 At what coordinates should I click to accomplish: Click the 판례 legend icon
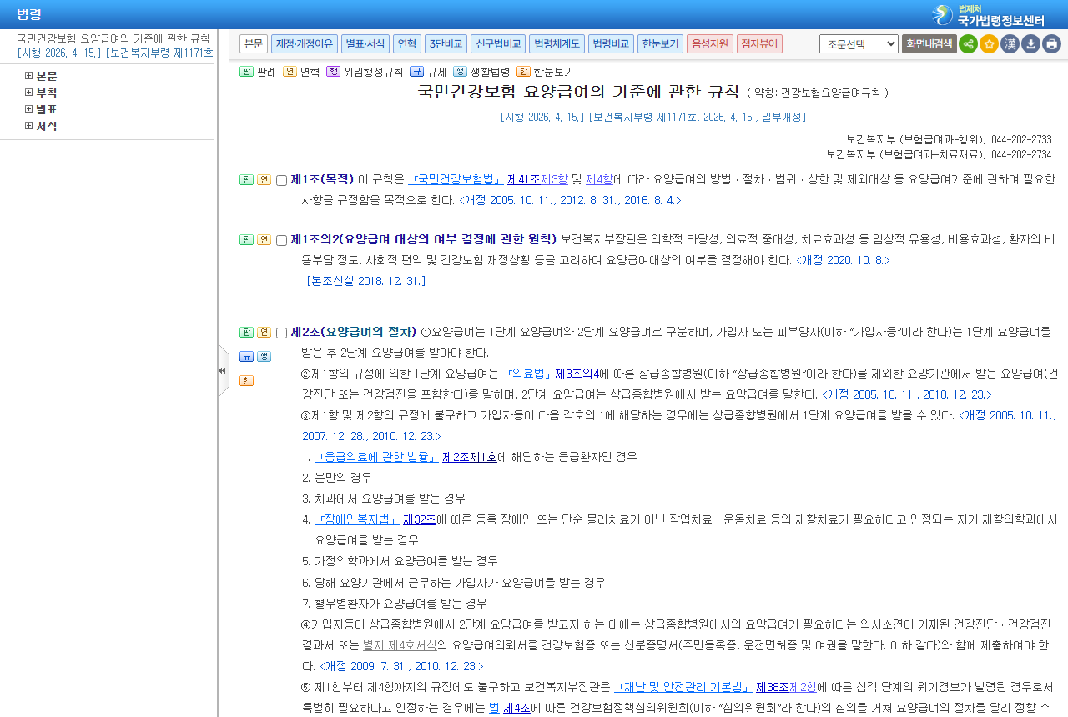[246, 72]
